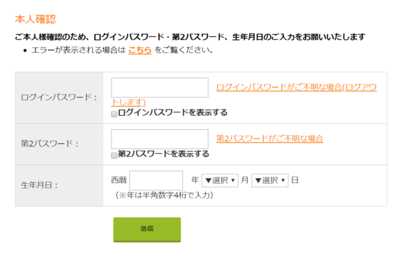The height and width of the screenshot is (254, 401).
Task: Open 第2パスワードがご不明な場合 link
Action: click(x=270, y=139)
